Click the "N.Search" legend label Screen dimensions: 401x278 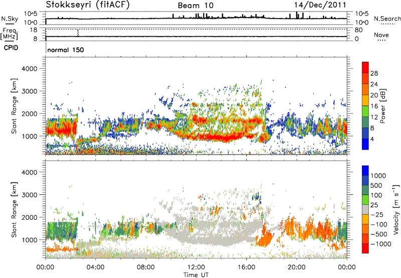[387, 19]
